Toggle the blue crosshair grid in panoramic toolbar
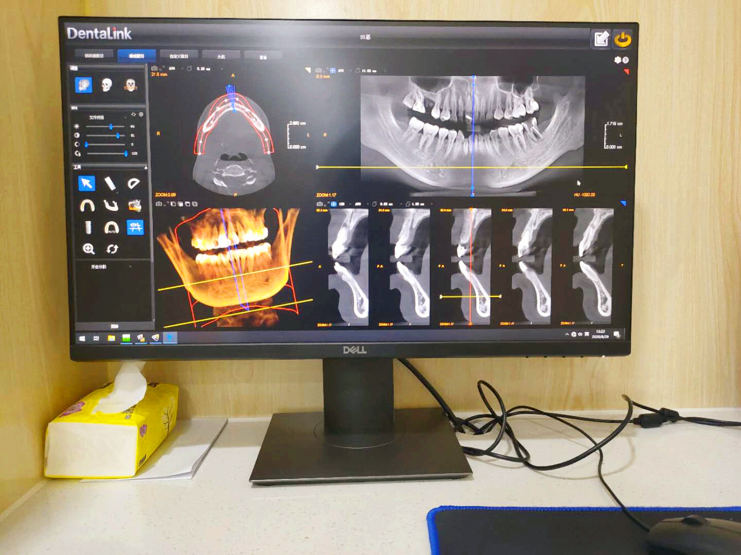 click(333, 70)
